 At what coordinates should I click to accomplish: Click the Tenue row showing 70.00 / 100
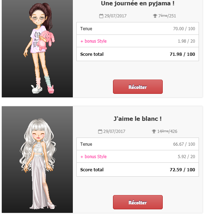coord(137,28)
